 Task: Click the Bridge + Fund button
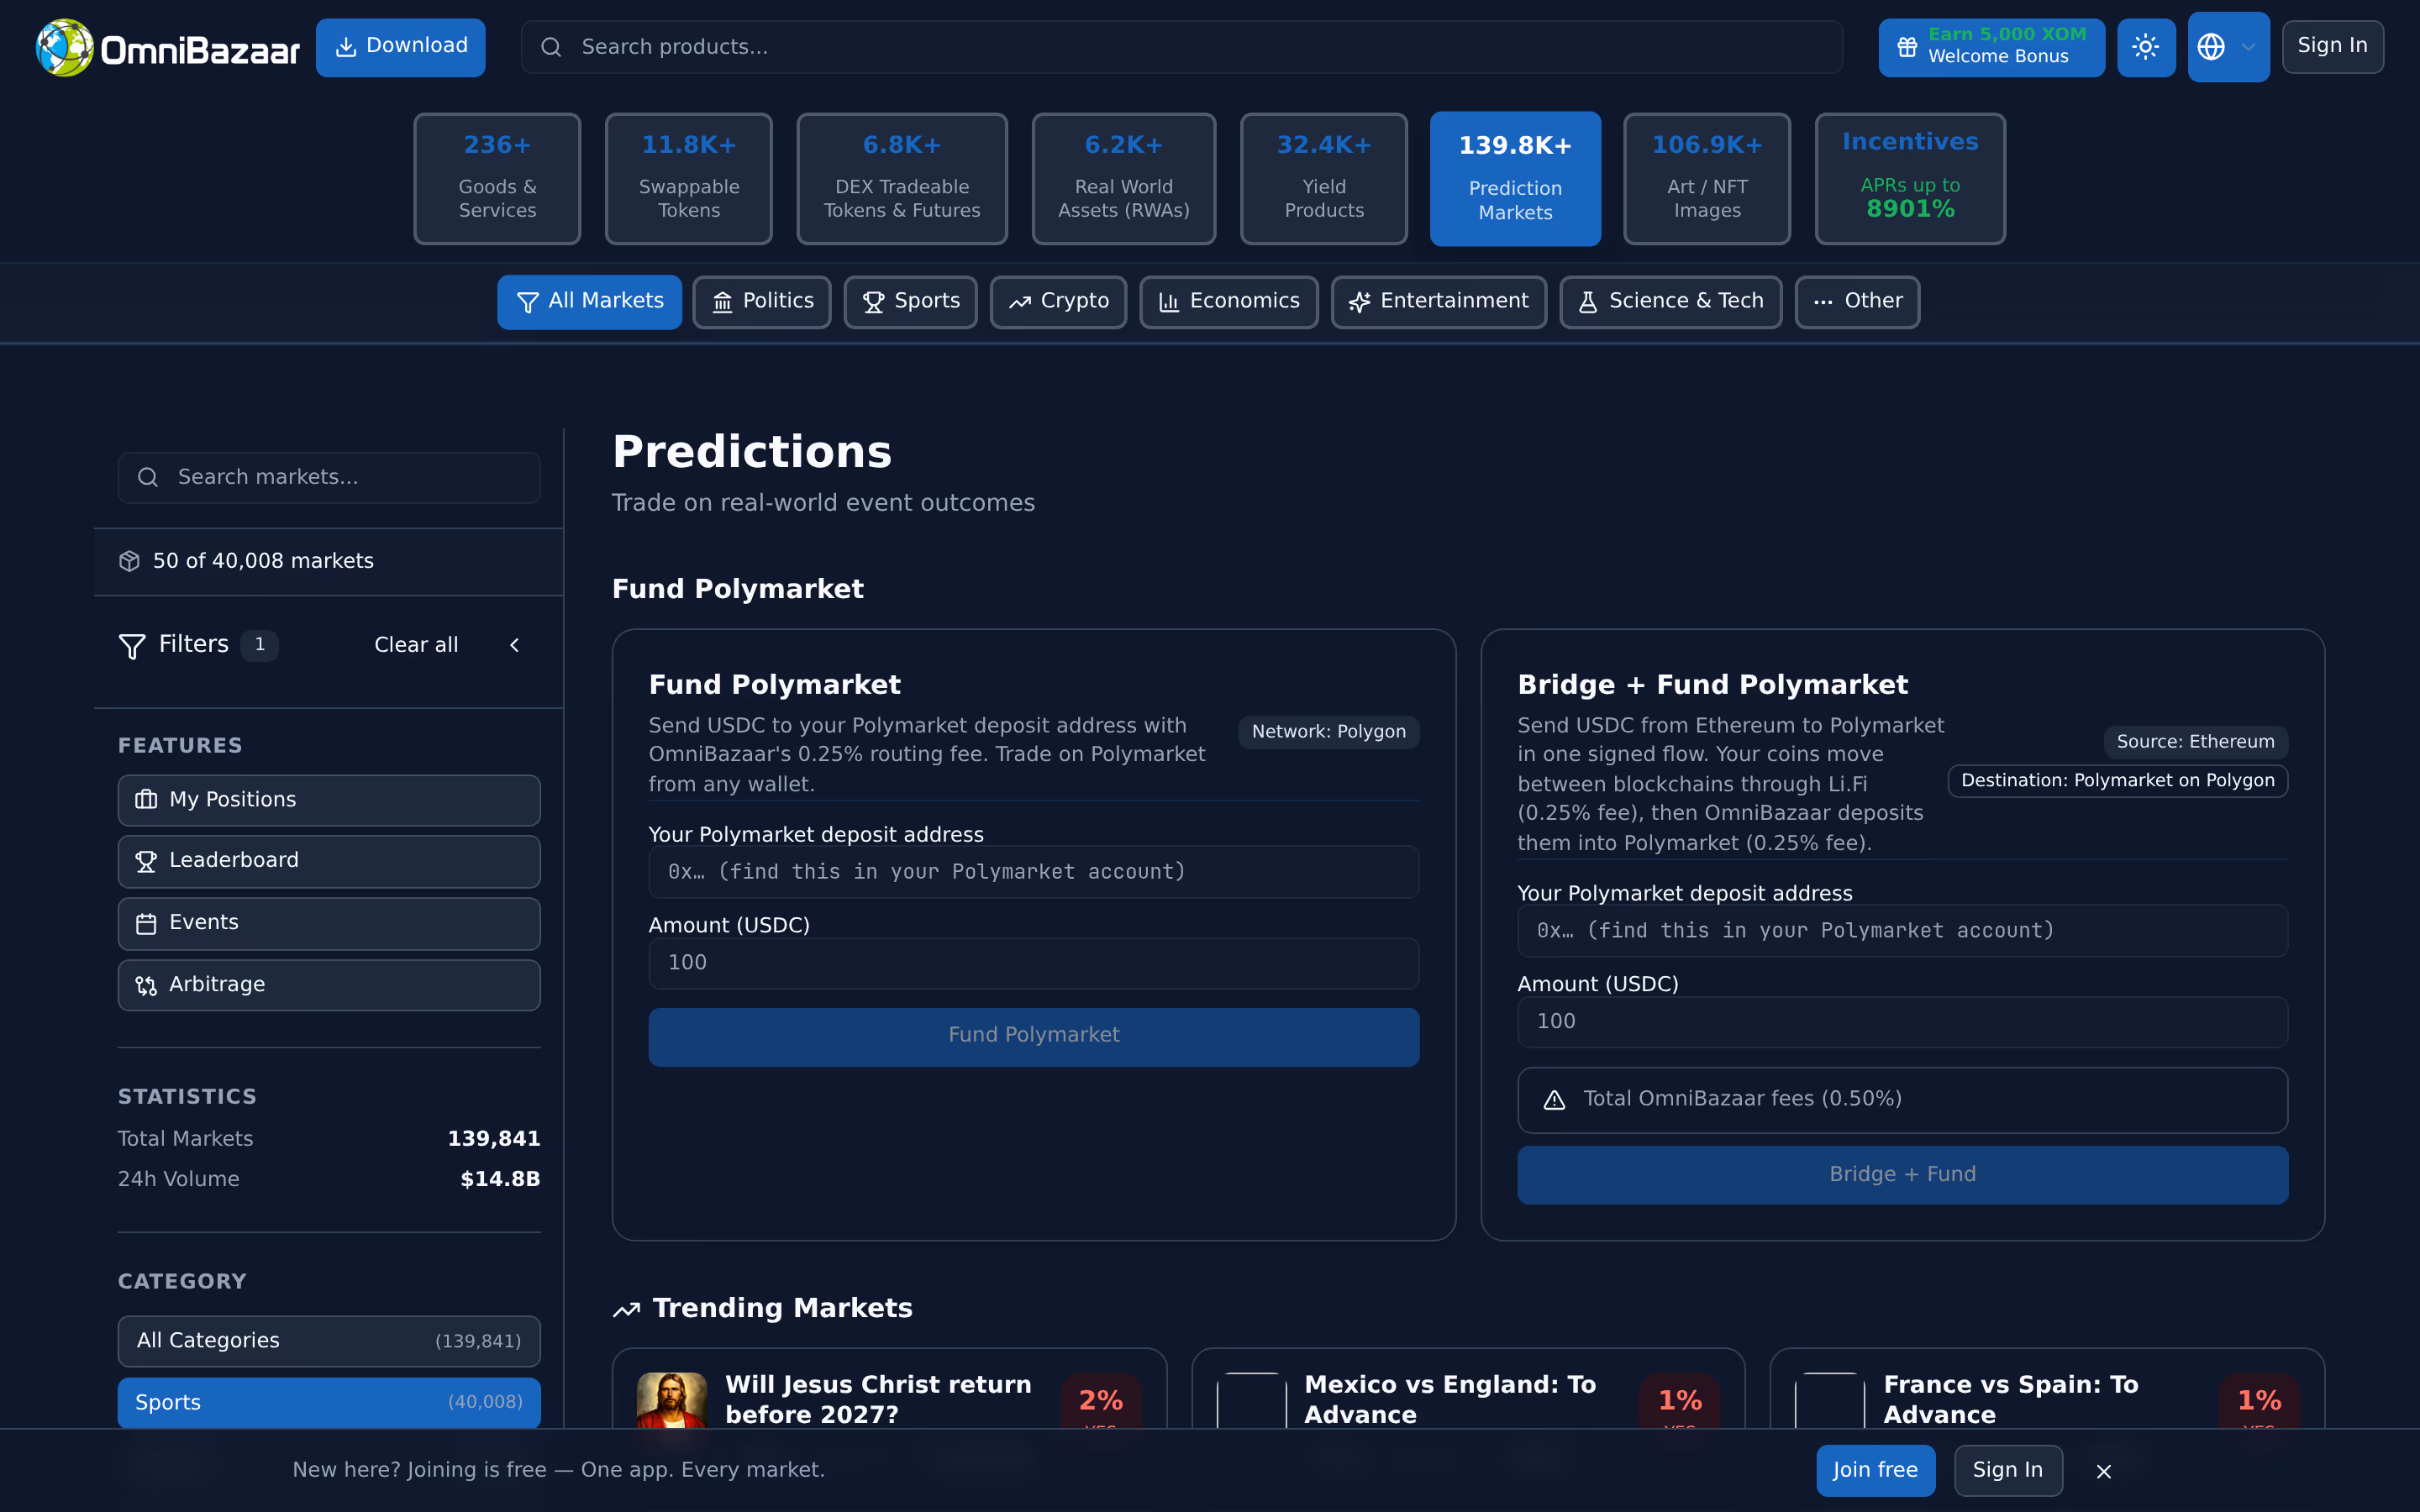1902,1175
